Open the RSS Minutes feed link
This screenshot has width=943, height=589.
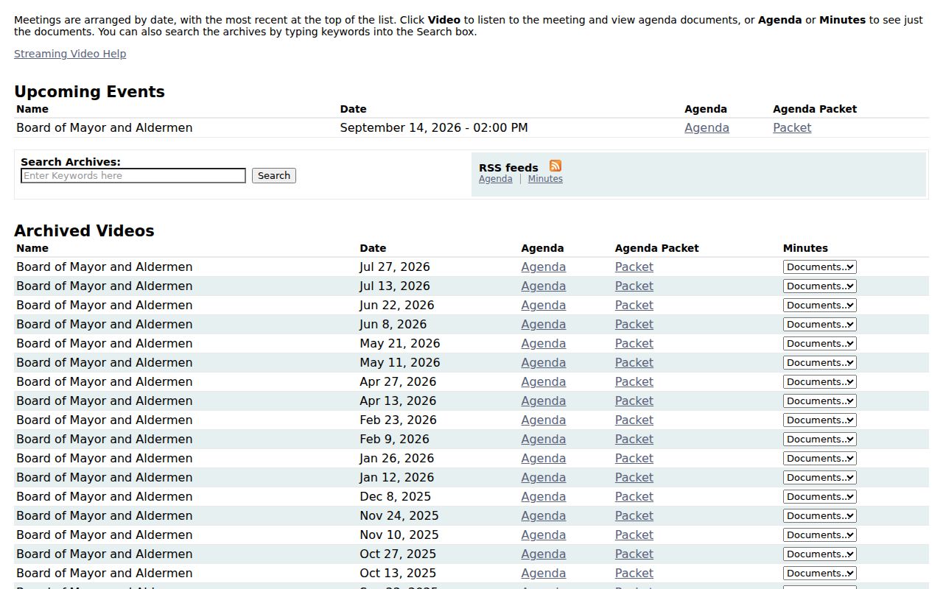[x=545, y=179]
